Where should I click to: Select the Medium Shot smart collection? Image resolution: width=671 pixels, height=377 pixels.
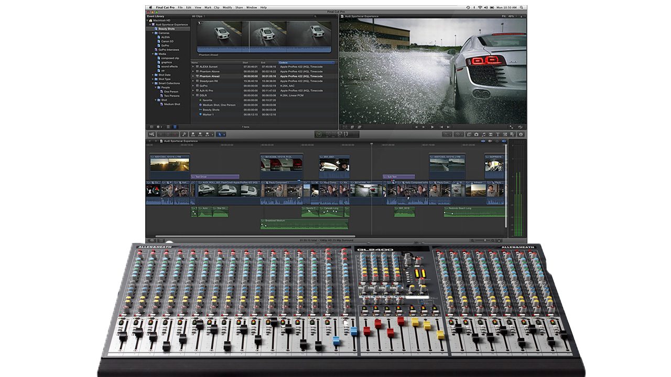click(171, 104)
